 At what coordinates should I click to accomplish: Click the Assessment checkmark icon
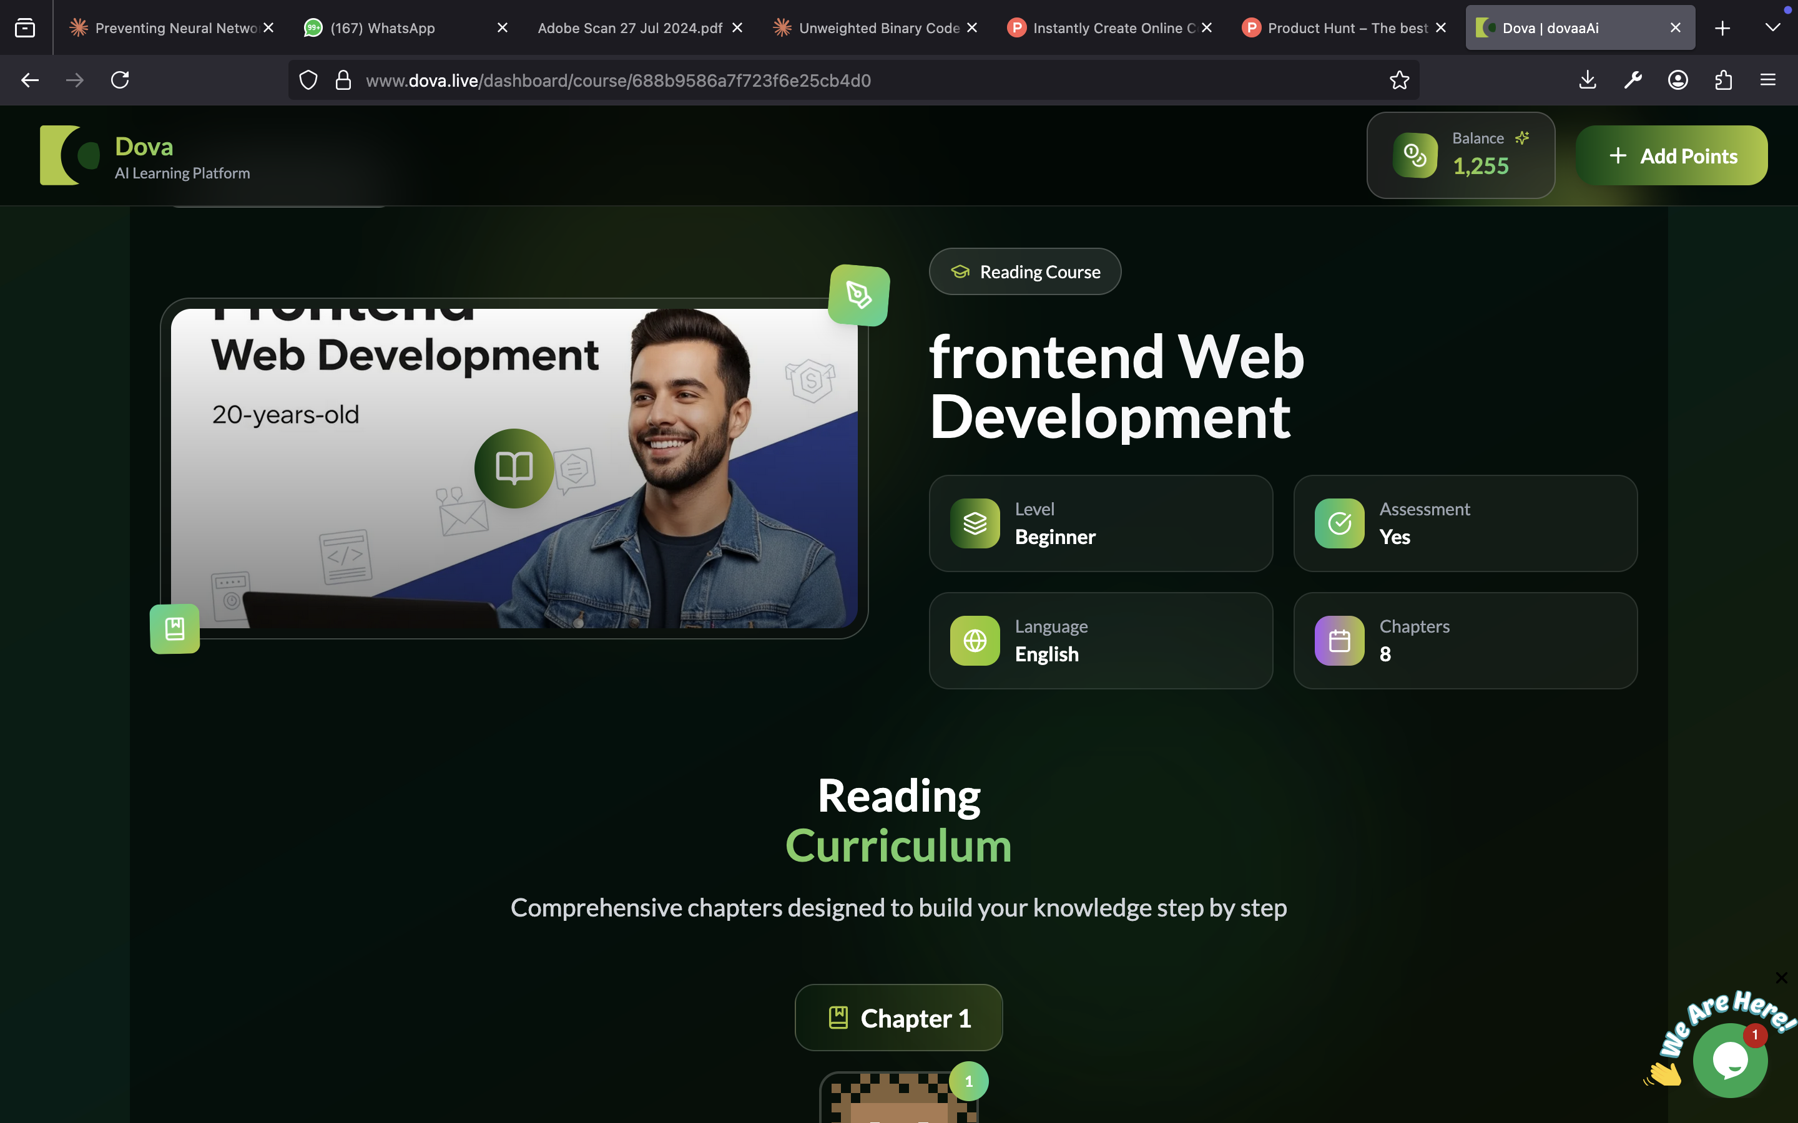(x=1339, y=523)
